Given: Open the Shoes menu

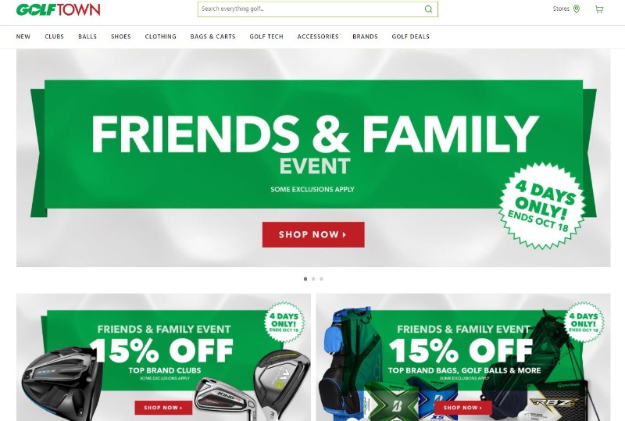Looking at the screenshot, I should coord(121,37).
